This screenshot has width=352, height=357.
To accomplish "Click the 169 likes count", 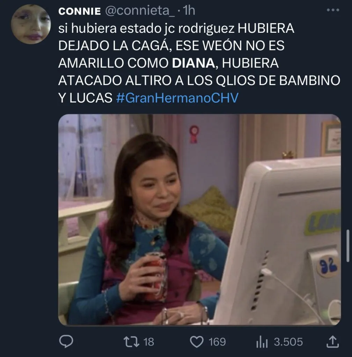I will pyautogui.click(x=217, y=342).
